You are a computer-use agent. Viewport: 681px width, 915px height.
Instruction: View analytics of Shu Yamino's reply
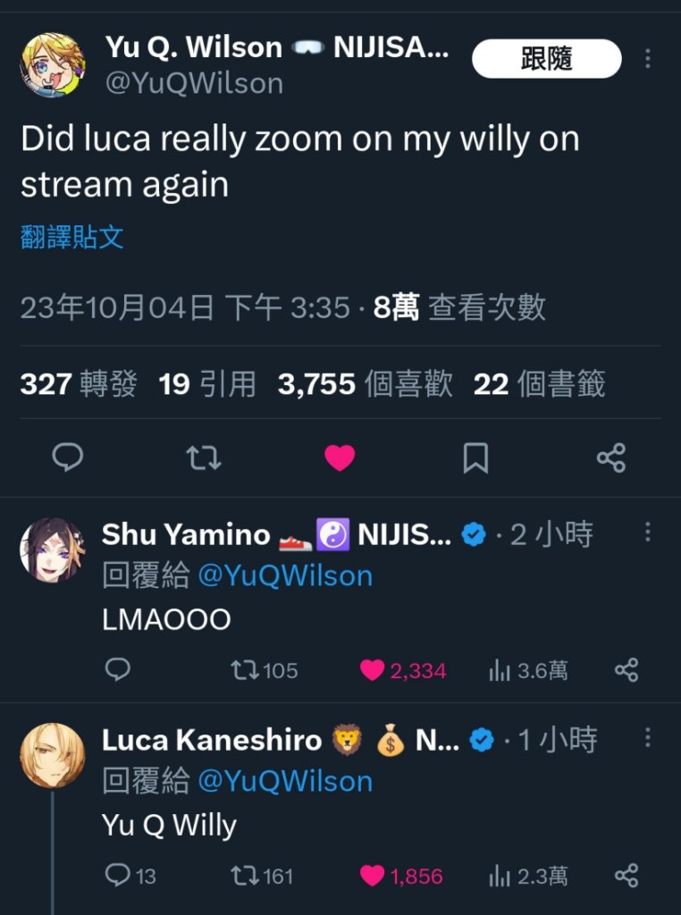pos(527,670)
